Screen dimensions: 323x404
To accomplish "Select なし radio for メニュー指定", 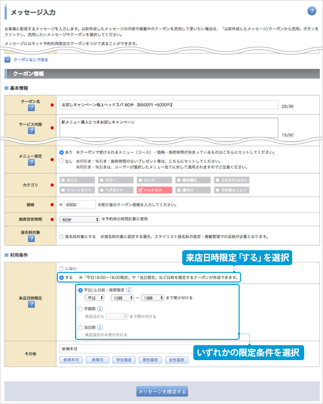I will [61, 161].
